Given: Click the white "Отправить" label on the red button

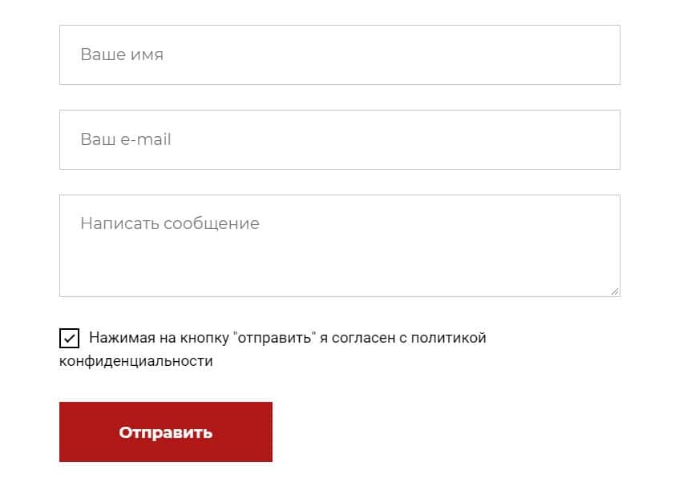Looking at the screenshot, I should pos(166,432).
